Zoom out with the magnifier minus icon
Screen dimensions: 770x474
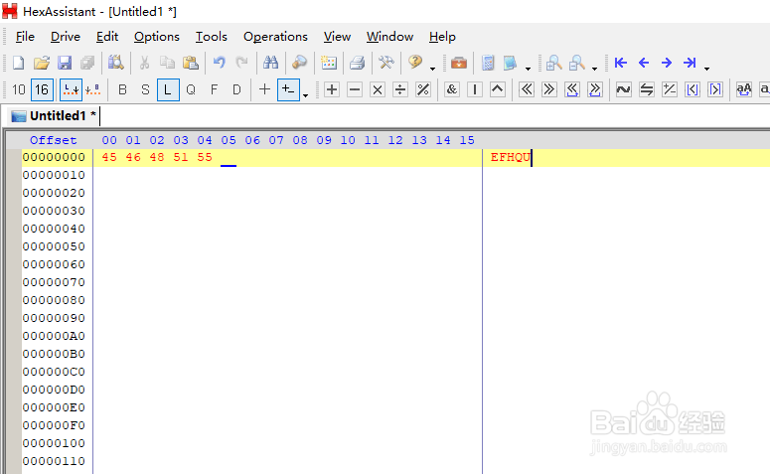pos(577,63)
